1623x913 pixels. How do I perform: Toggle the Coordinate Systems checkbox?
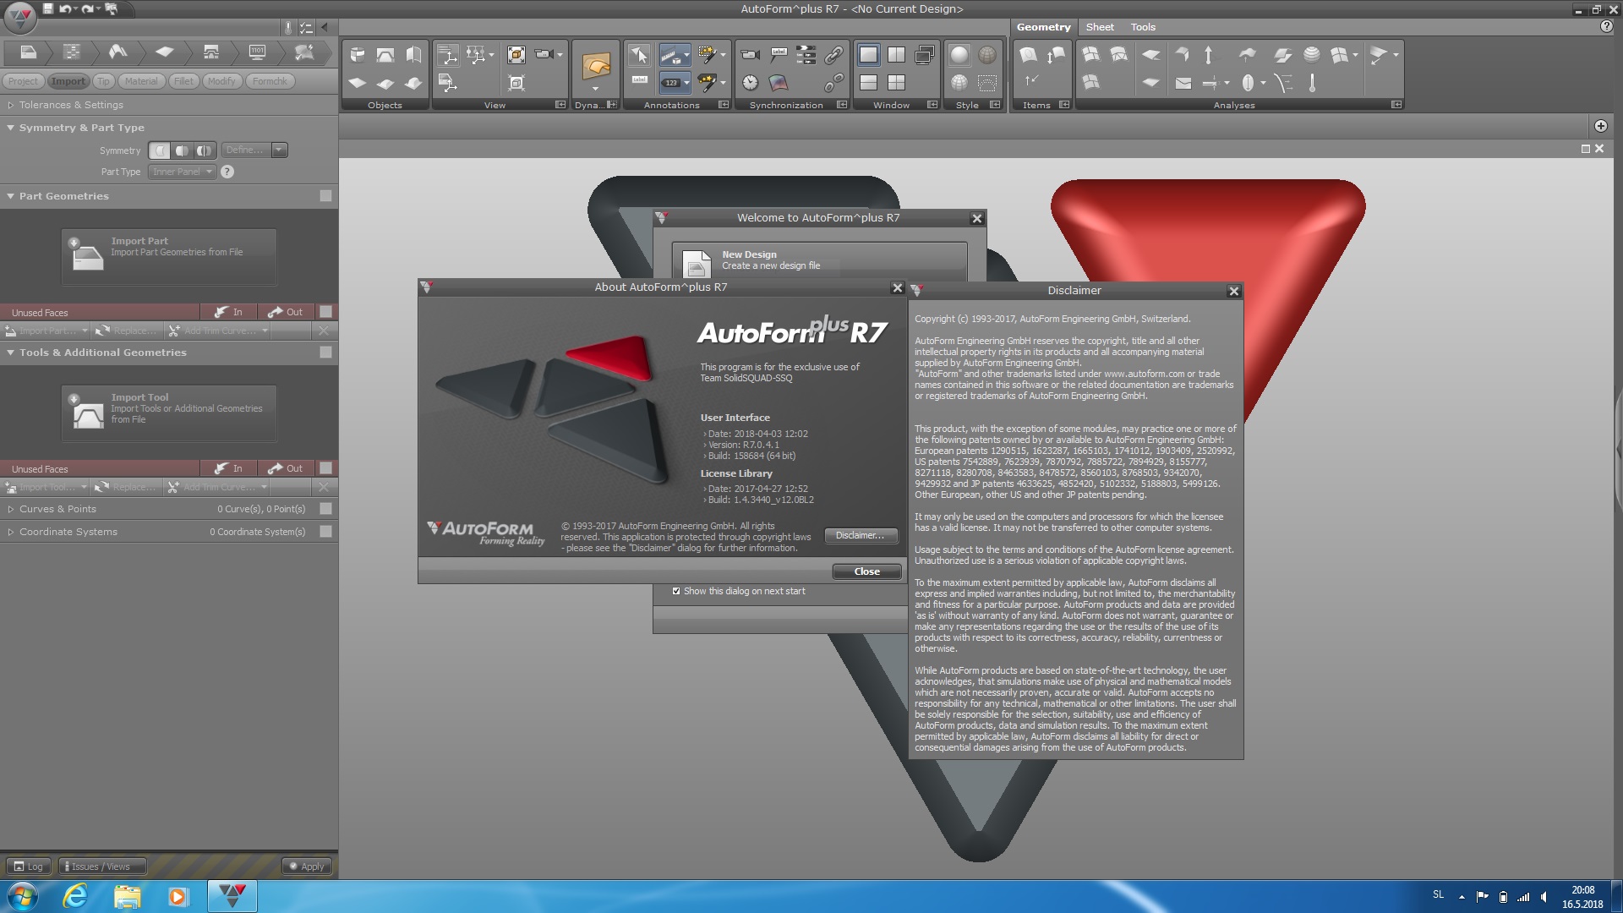(x=325, y=532)
